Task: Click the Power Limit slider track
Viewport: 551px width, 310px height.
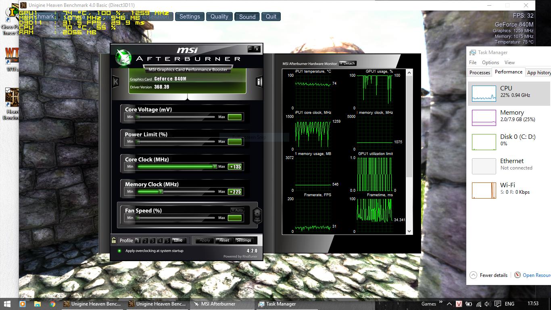Action: click(x=176, y=142)
